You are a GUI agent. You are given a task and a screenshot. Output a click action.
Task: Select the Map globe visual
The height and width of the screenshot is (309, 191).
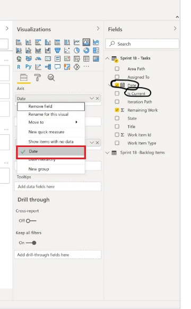pos(19,59)
